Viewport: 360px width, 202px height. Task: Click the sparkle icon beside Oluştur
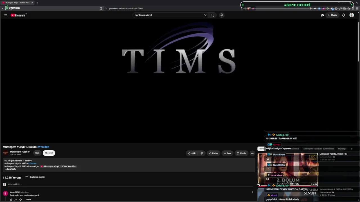pyautogui.click(x=322, y=15)
